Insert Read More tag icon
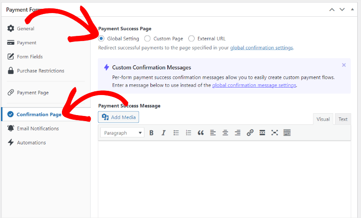Image resolution: width=361 pixels, height=218 pixels. (x=262, y=133)
